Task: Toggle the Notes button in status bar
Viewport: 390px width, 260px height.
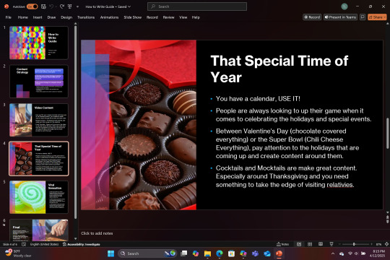Action: pyautogui.click(x=283, y=244)
